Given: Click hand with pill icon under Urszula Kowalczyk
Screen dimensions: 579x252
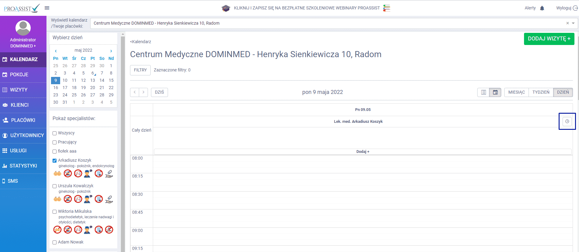Looking at the screenshot, I should (x=109, y=199).
